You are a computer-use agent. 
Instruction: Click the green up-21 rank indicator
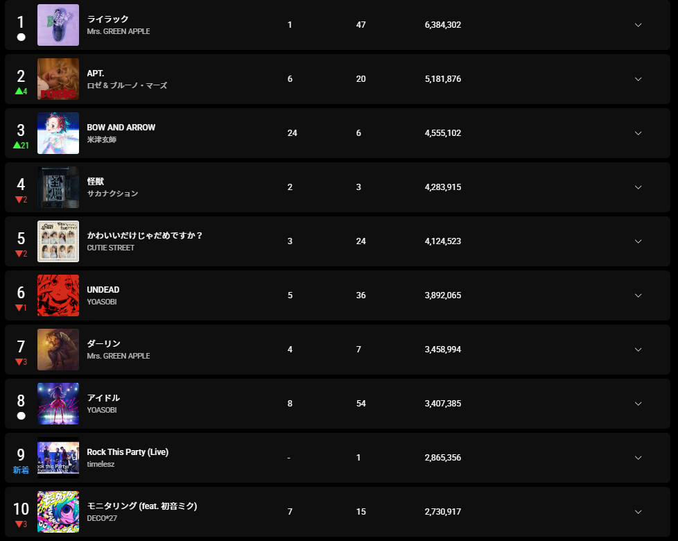21,145
